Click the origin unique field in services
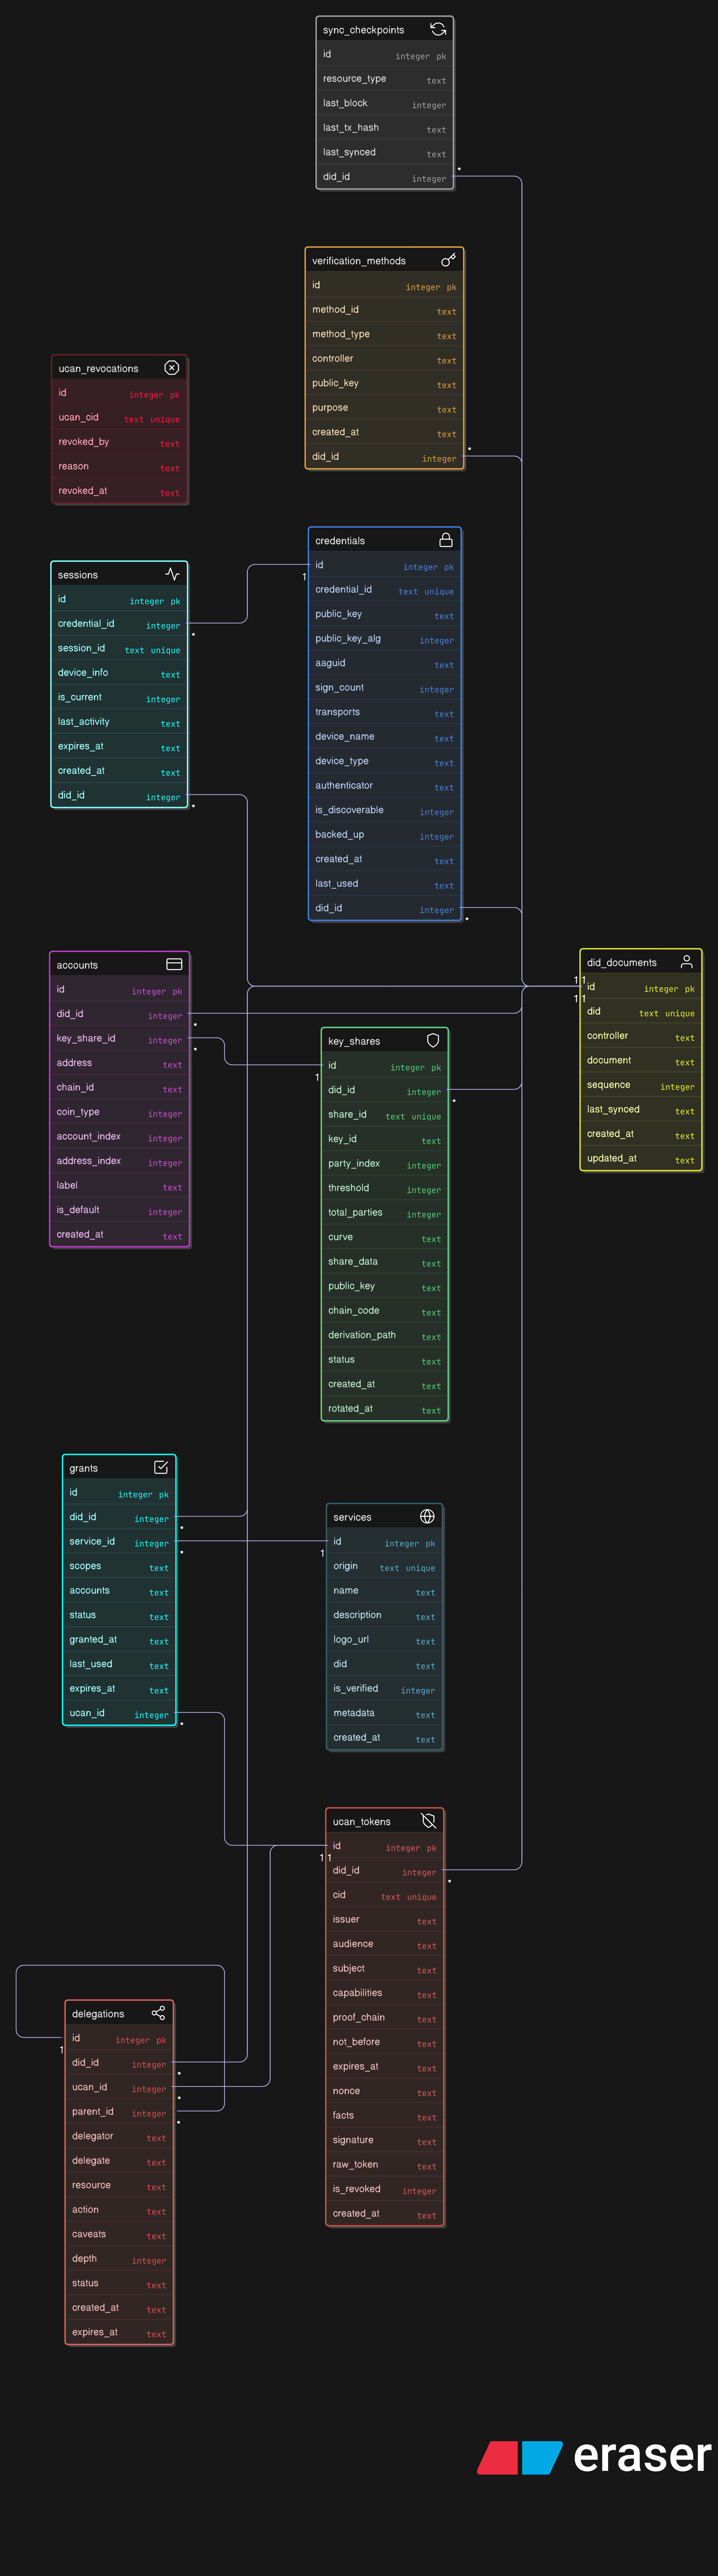The image size is (718, 2576). click(x=385, y=1566)
